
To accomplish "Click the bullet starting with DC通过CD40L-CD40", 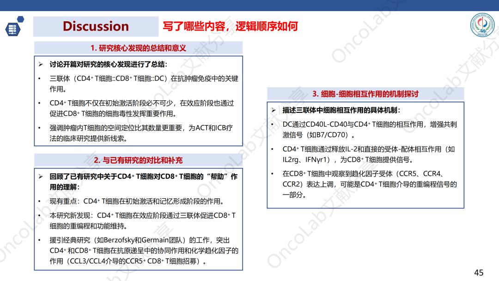I will coord(370,129).
